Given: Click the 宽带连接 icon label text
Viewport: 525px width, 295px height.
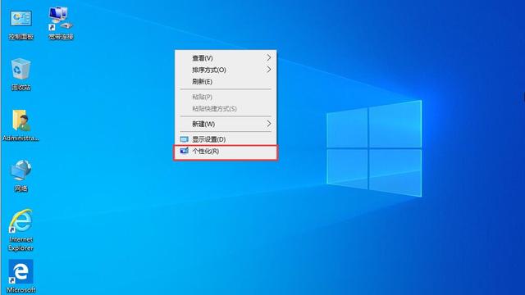Looking at the screenshot, I should (61, 37).
